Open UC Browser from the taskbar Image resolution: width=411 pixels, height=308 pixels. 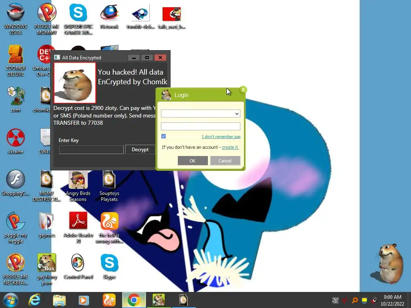pyautogui.click(x=109, y=300)
